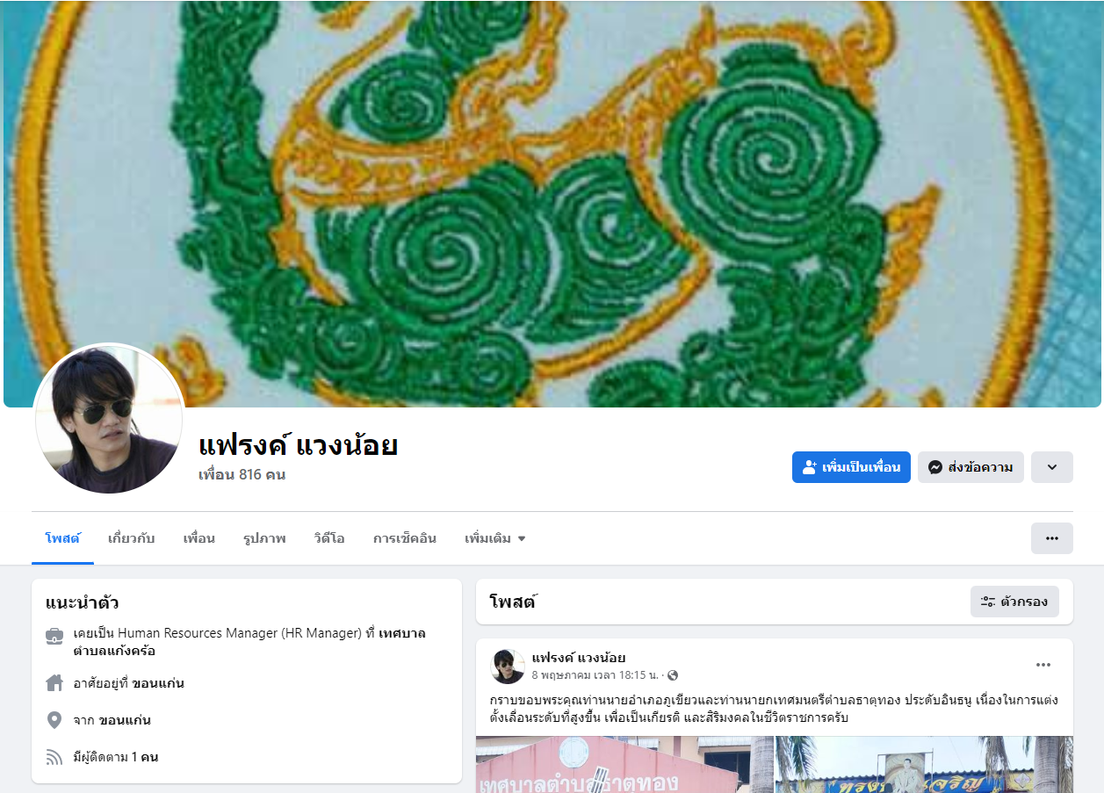
Task: Click the briefcase work icon in intro
Action: 54,636
